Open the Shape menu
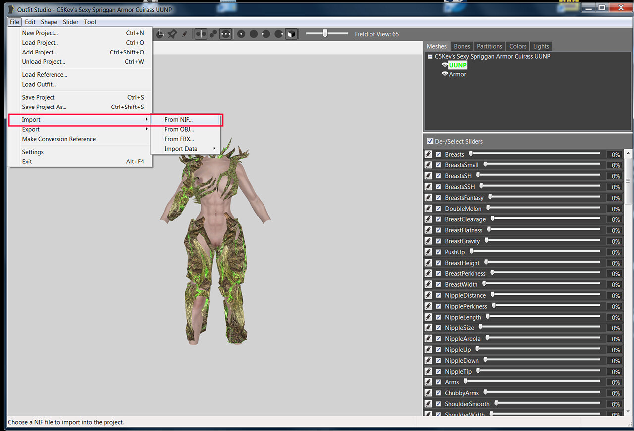This screenshot has height=431, width=634. [49, 22]
